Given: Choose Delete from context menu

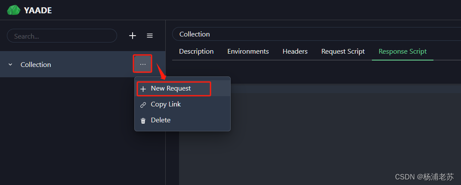Looking at the screenshot, I should [x=182, y=120].
